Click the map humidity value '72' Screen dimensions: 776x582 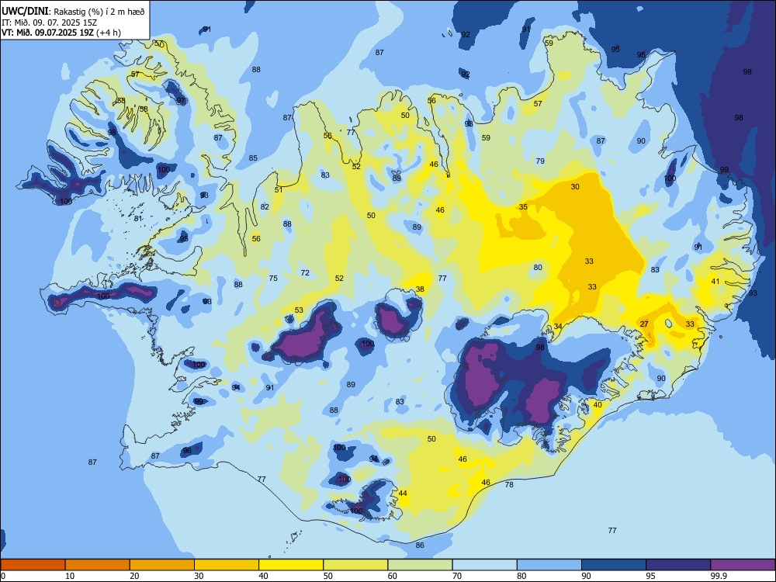click(x=305, y=272)
